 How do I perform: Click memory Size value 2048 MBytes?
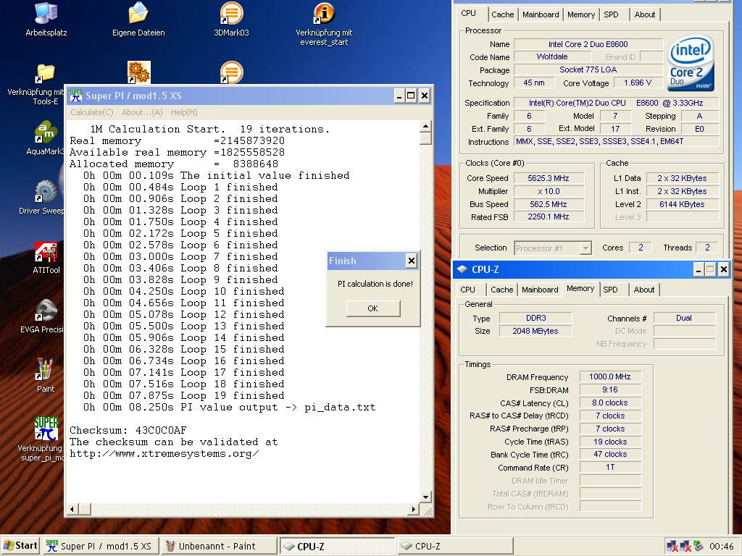[x=535, y=331]
